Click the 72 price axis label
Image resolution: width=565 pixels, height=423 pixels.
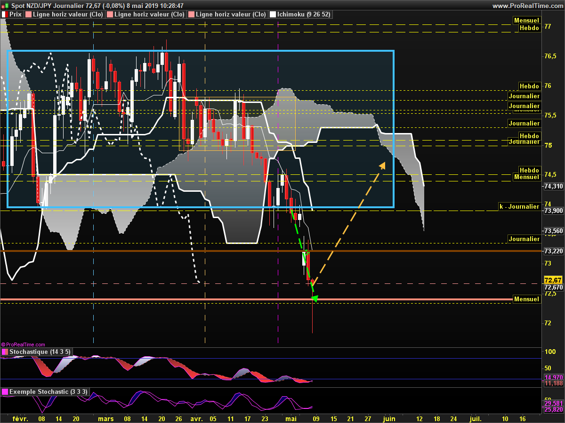tap(548, 323)
